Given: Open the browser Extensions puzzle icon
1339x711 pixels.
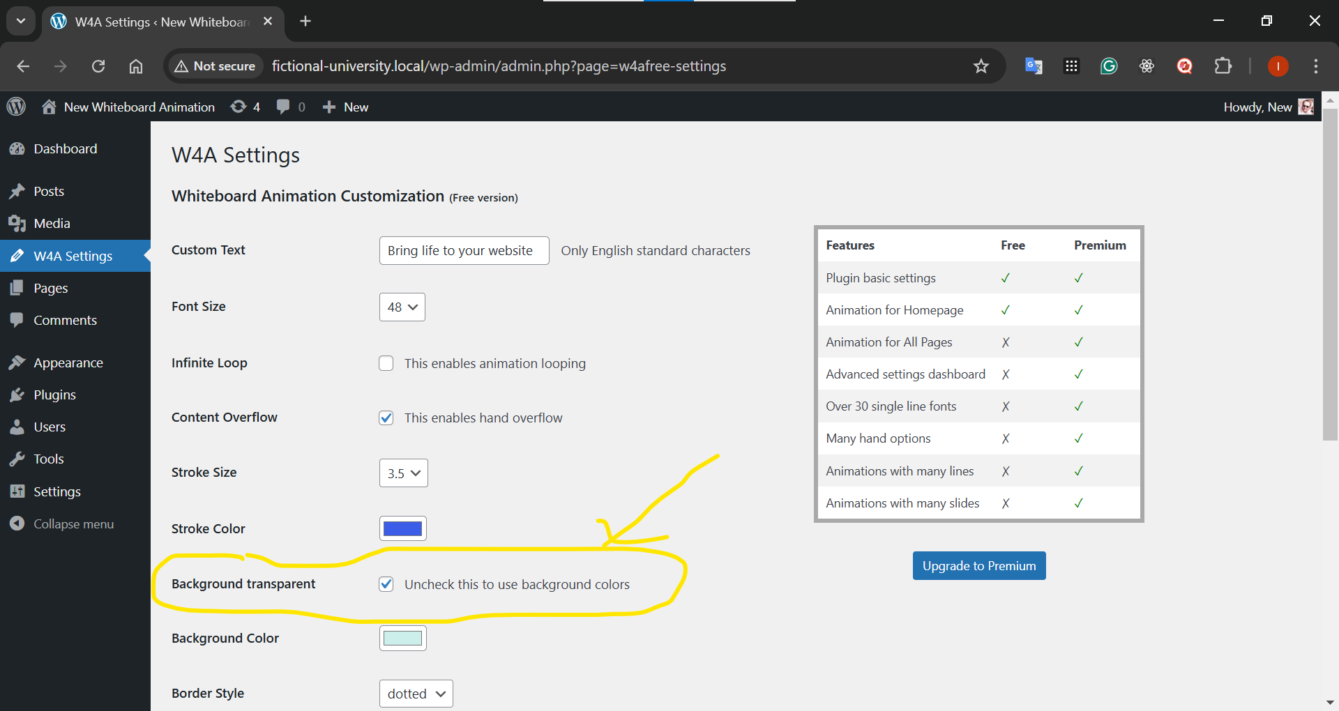Looking at the screenshot, I should coord(1223,66).
